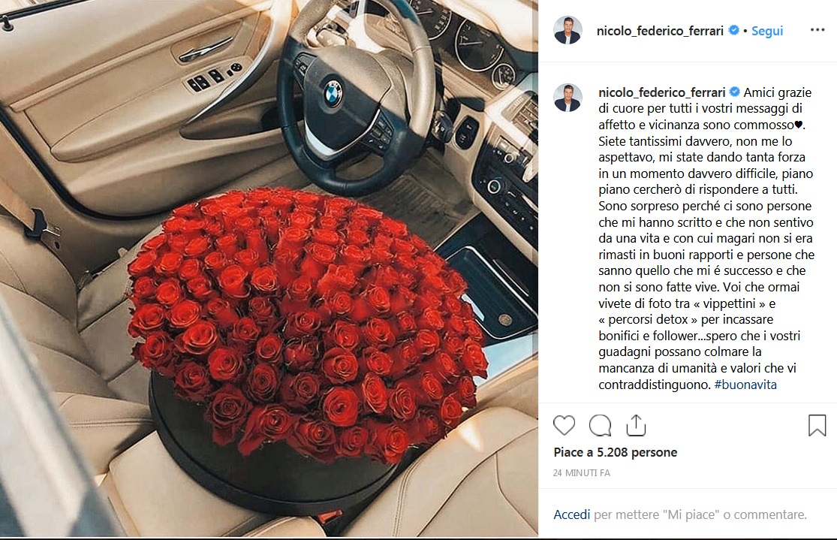Open comments via the speech bubble icon
The height and width of the screenshot is (540, 837).
click(600, 426)
